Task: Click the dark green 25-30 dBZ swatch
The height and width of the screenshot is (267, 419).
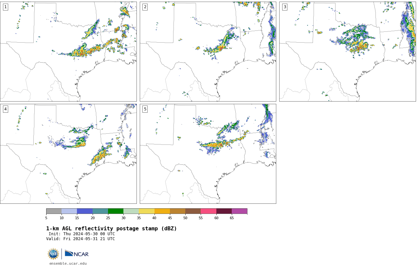Action: point(116,211)
